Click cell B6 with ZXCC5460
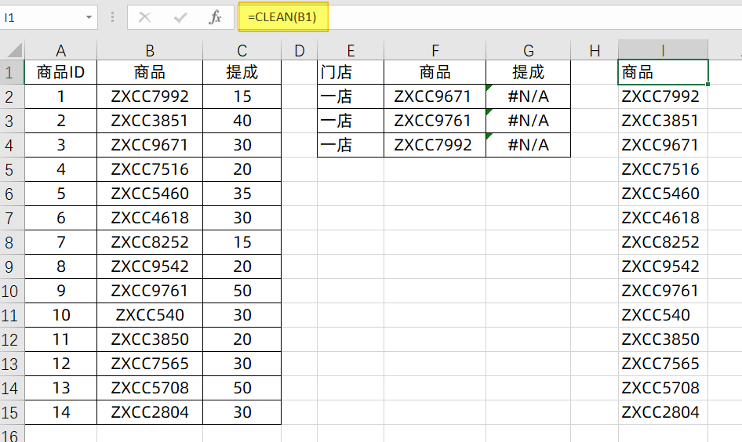742x442 pixels. pyautogui.click(x=150, y=194)
